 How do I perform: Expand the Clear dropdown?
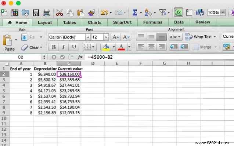click(41, 48)
